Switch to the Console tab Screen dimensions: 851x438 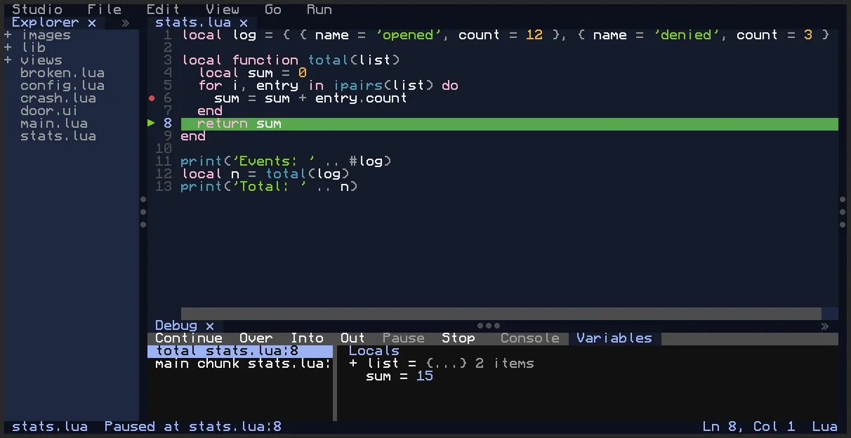(x=530, y=338)
